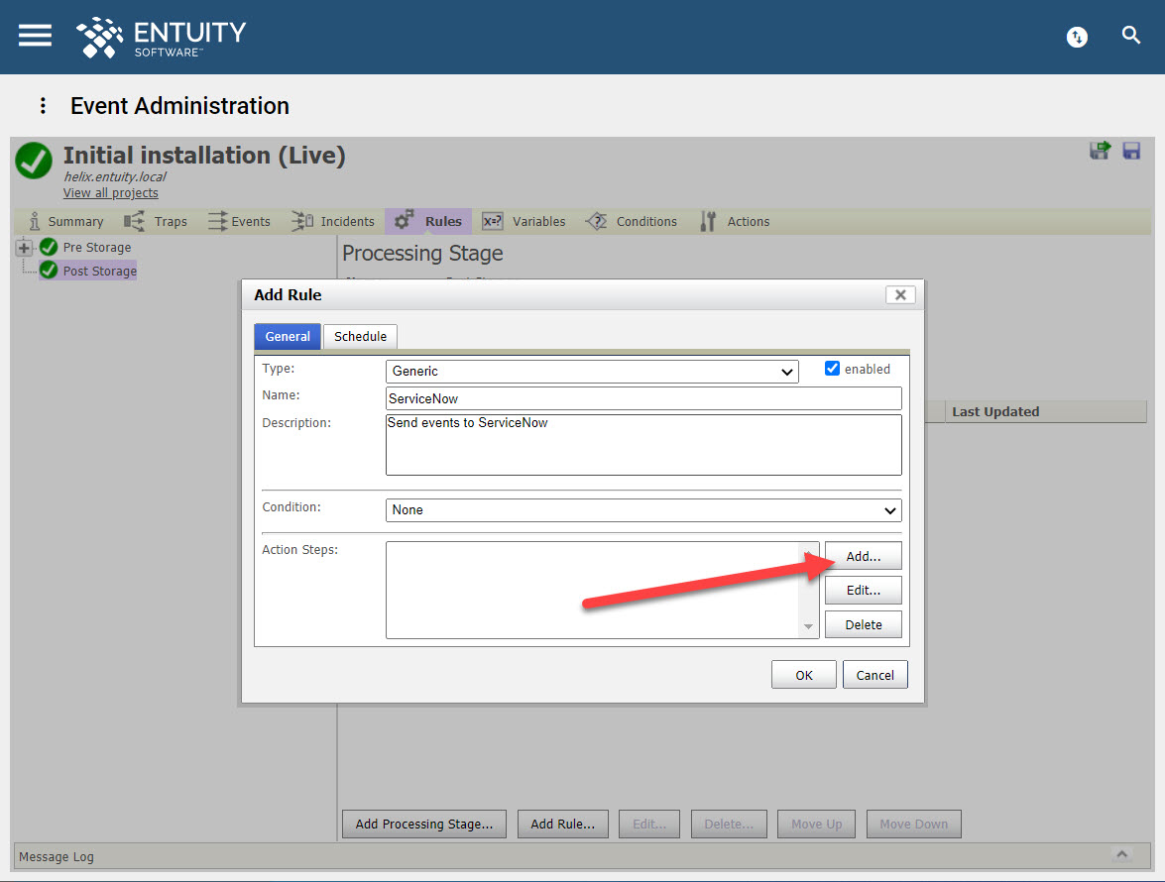This screenshot has height=882, width=1165.
Task: Click inside the Name input field
Action: tap(643, 398)
